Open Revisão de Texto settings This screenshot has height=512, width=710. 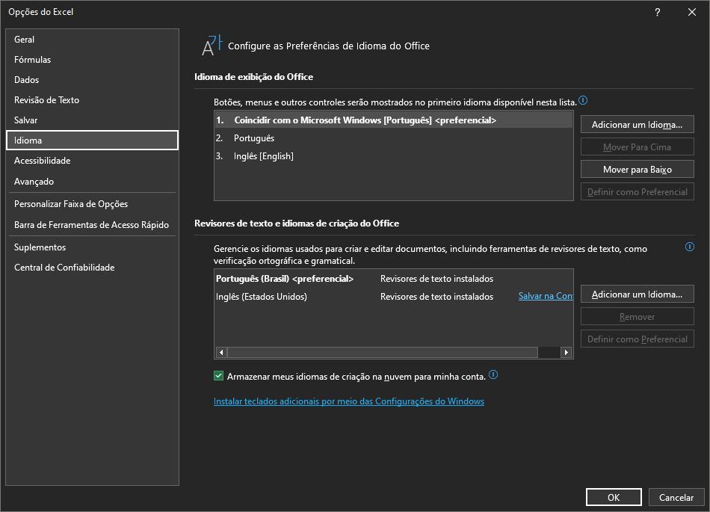coord(93,100)
